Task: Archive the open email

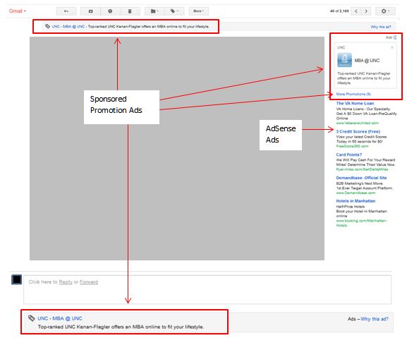Action: pyautogui.click(x=90, y=11)
